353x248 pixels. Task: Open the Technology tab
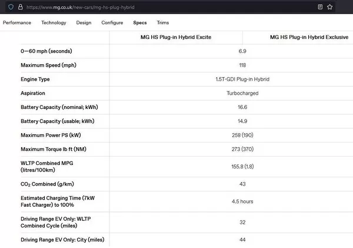(54, 22)
